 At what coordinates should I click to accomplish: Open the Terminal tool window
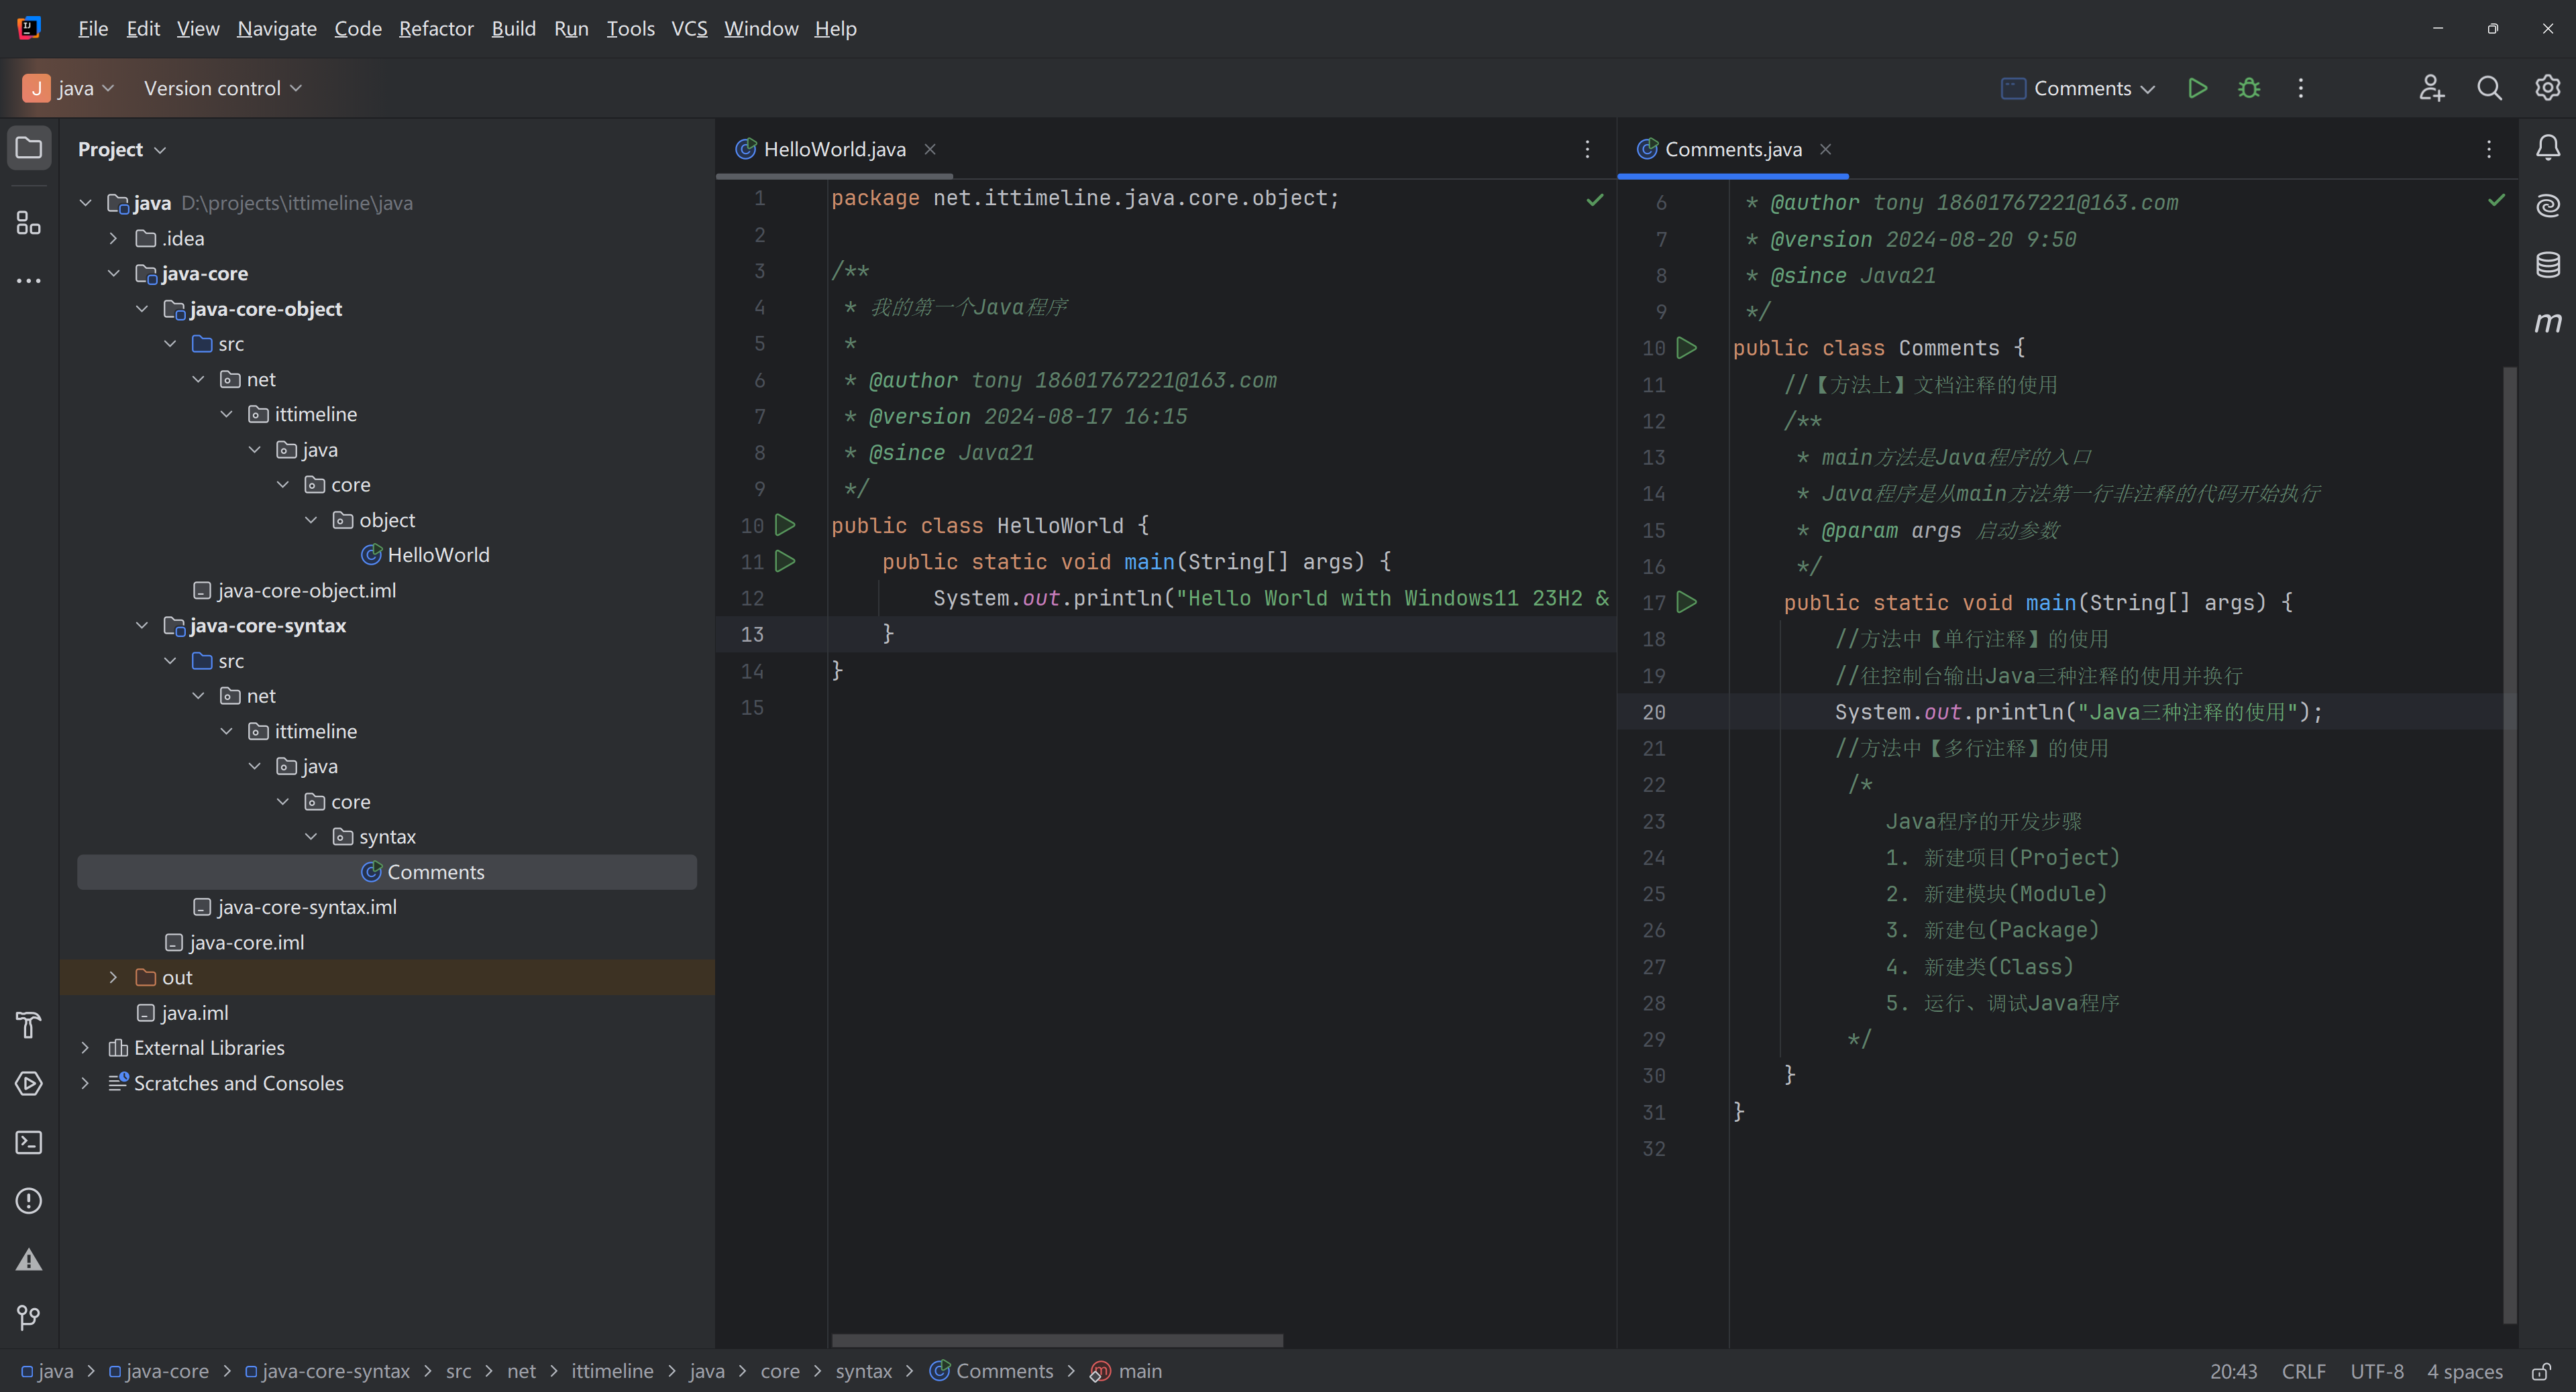click(29, 1142)
